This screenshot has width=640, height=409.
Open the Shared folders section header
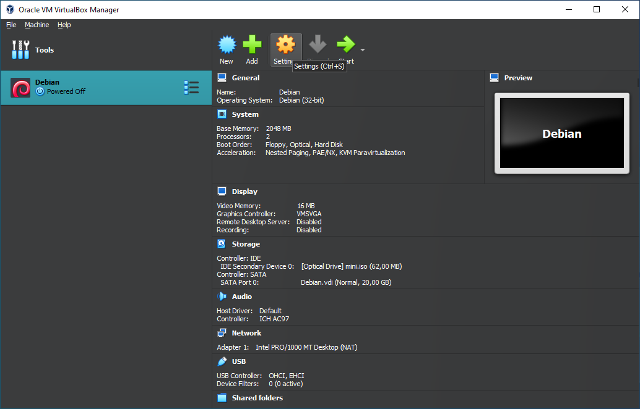coord(257,398)
